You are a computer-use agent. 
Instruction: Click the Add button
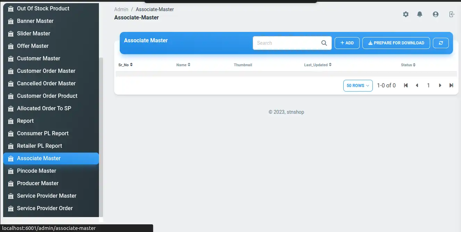tap(347, 43)
